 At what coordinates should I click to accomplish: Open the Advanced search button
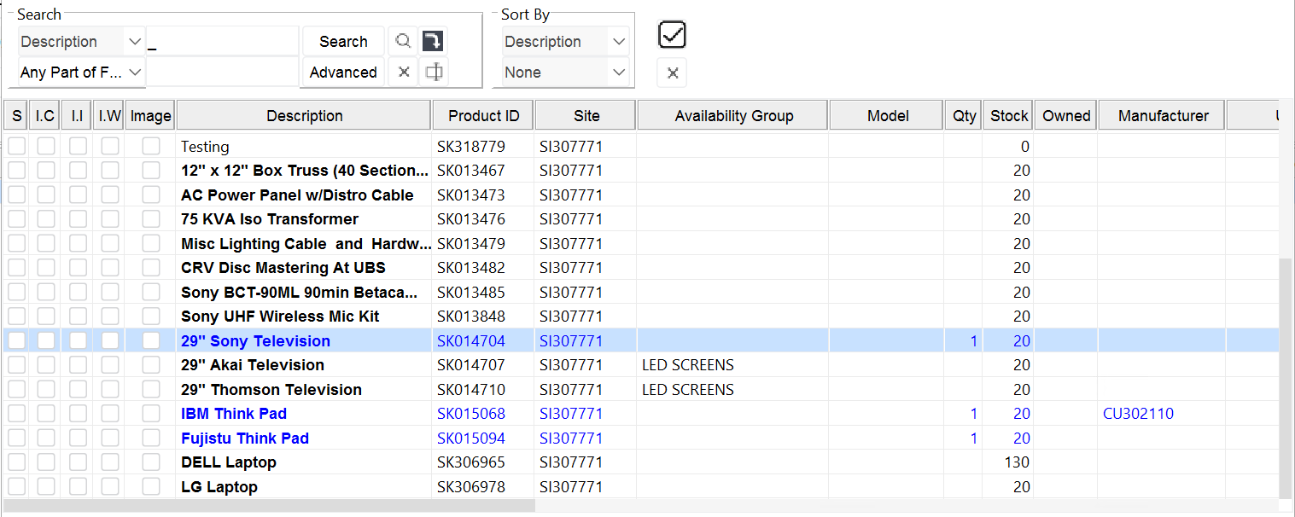tap(343, 73)
